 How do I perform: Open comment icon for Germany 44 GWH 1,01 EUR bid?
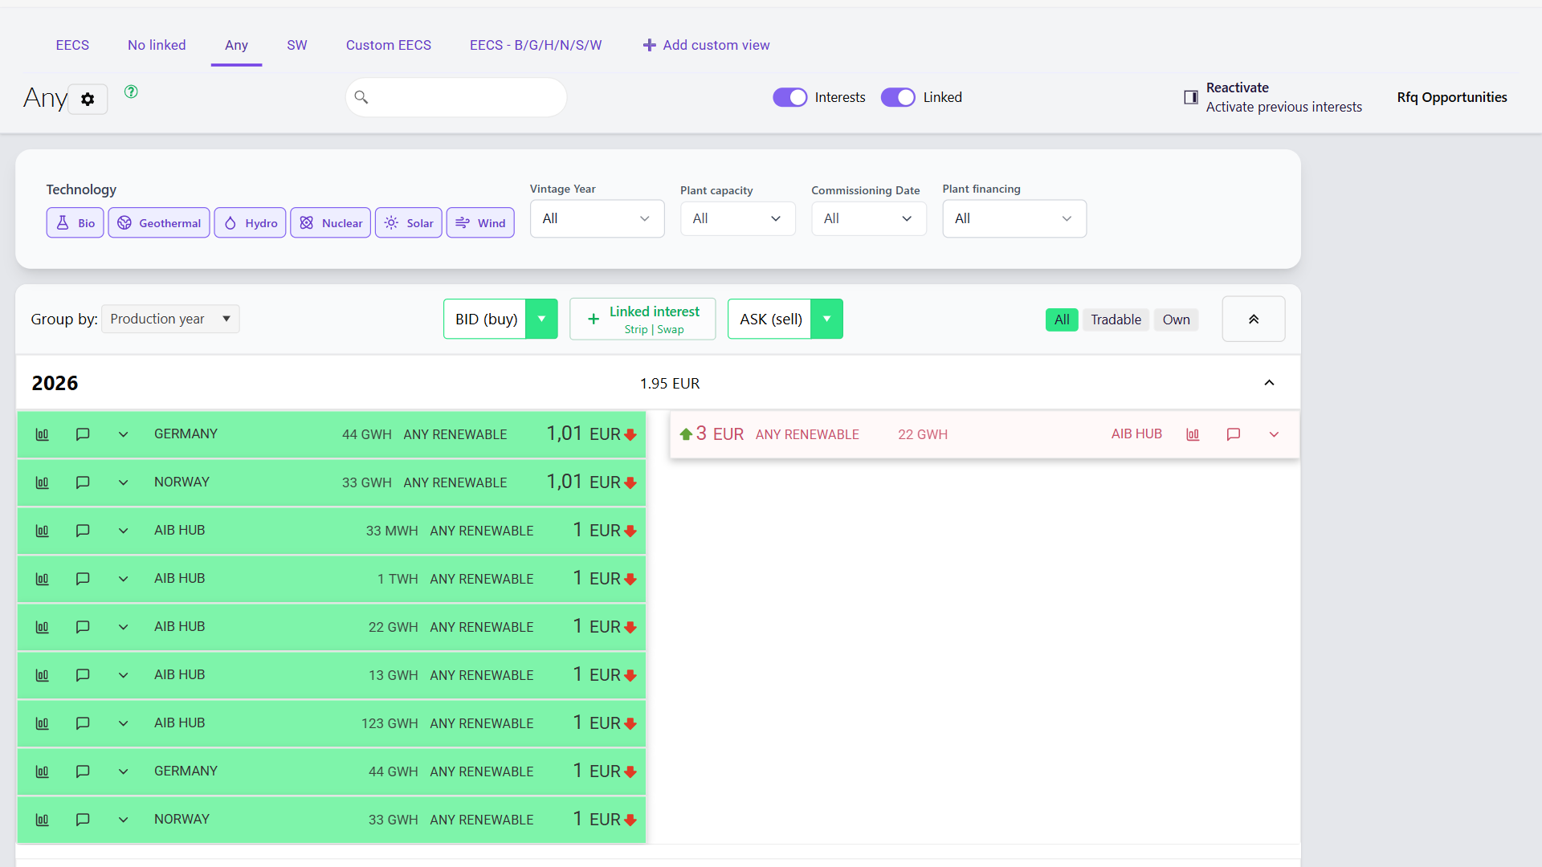[83, 434]
